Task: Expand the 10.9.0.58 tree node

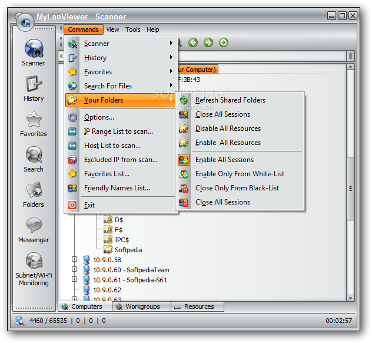Action: click(x=75, y=259)
